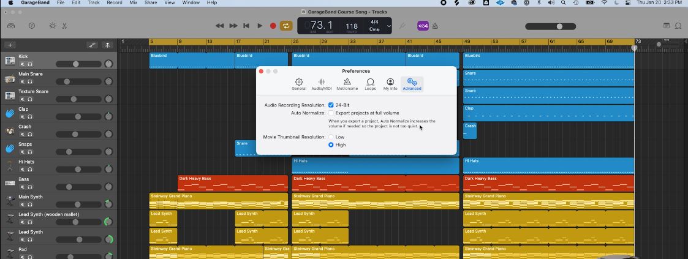Open the Loop Browser button
Image resolution: width=688 pixels, height=259 pixels.
679,26
